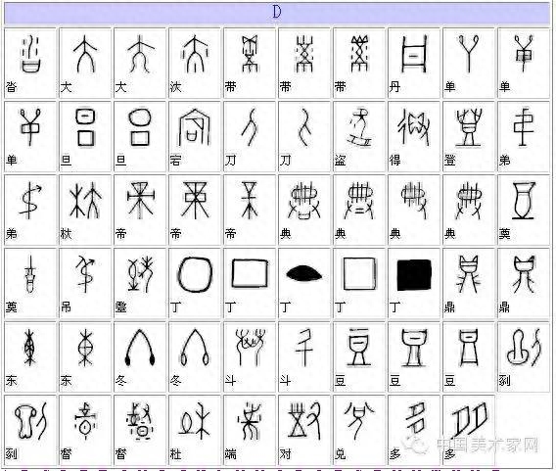Viewport: 556px width, 471px height.
Task: Select the 秩 glyph tile
Action: [x=85, y=210]
